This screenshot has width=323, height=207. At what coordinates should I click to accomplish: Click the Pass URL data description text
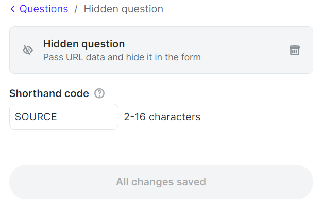click(122, 57)
